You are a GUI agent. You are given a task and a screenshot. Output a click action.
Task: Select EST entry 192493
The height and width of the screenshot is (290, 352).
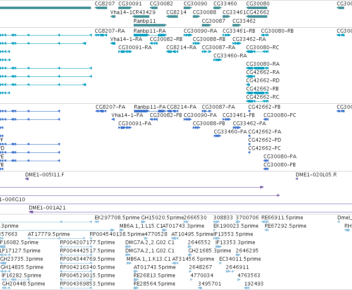pyautogui.click(x=247, y=288)
